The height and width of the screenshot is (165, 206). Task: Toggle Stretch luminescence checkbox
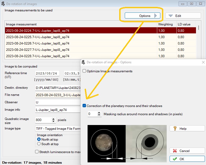pos(37,152)
